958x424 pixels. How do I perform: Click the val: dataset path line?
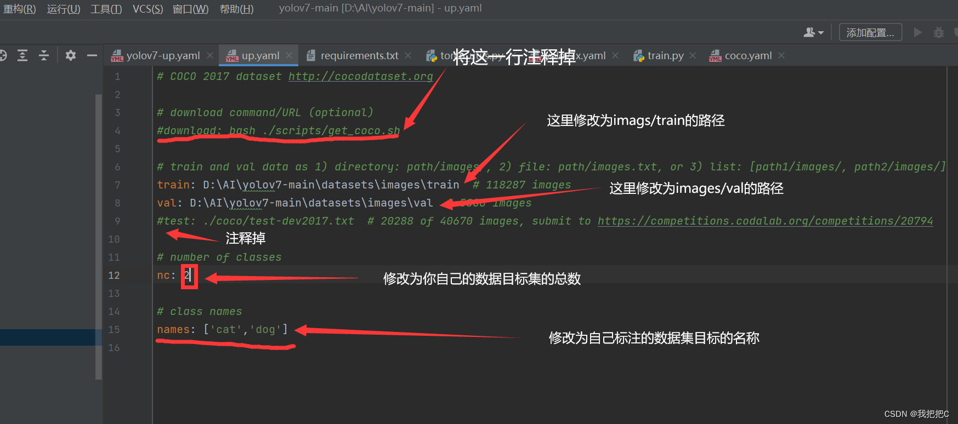(295, 203)
